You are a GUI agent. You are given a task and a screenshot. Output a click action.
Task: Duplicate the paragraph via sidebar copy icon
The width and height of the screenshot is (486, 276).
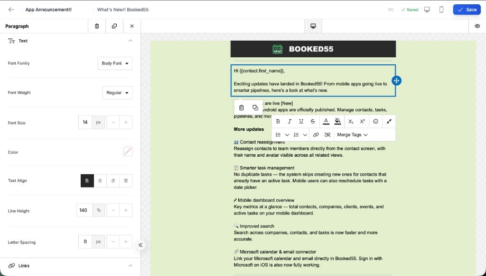(x=114, y=26)
